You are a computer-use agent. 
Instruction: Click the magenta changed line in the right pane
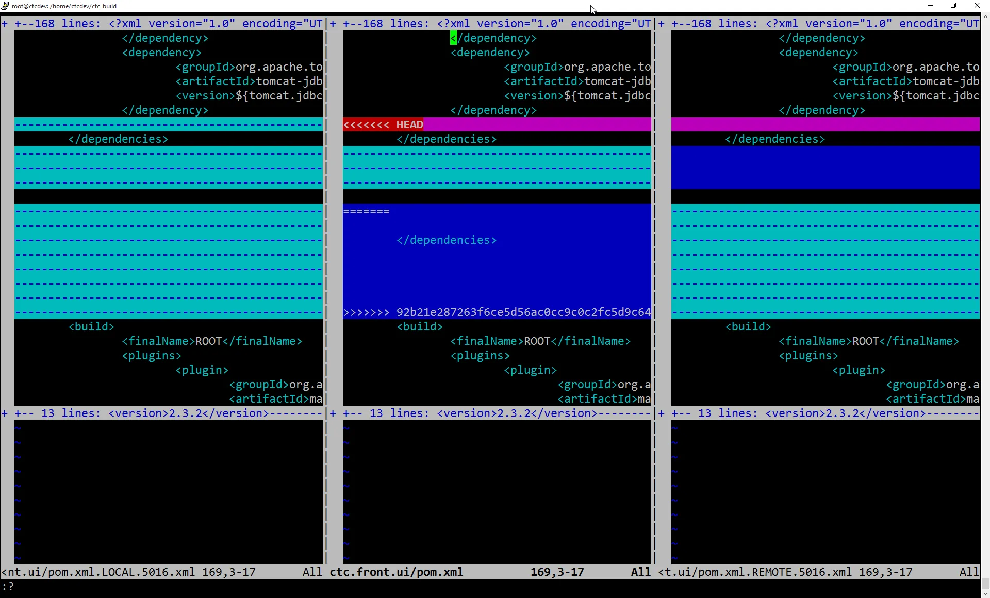coord(825,125)
